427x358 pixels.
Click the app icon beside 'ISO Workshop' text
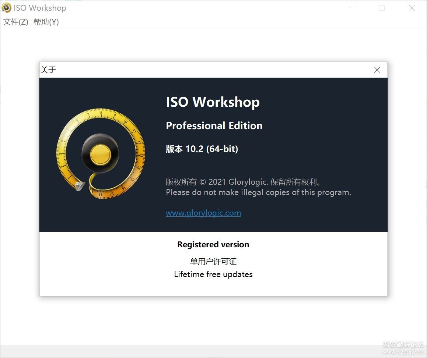coord(6,7)
